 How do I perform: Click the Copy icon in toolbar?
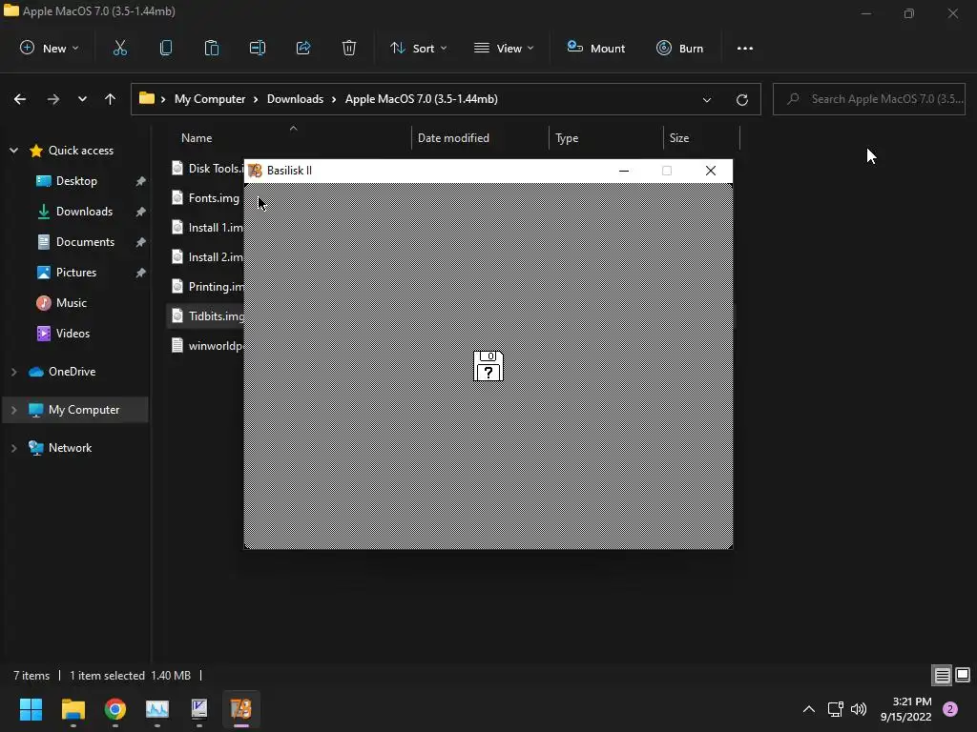(166, 48)
